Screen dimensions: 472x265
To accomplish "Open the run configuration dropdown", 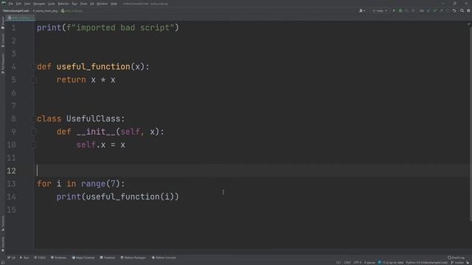I will click(380, 11).
